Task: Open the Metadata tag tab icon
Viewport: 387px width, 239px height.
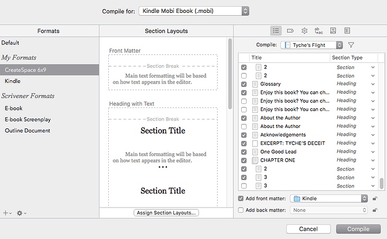Action: coord(291,31)
